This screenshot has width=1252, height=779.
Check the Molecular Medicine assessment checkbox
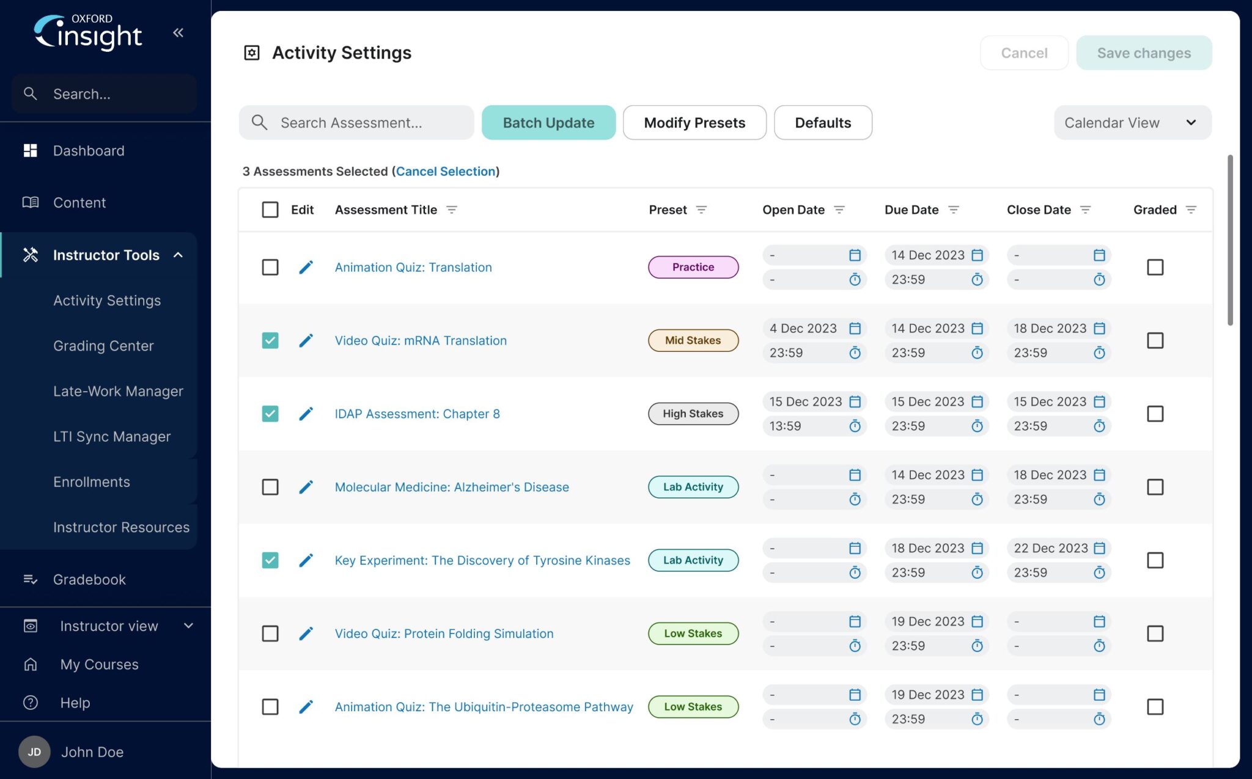270,487
